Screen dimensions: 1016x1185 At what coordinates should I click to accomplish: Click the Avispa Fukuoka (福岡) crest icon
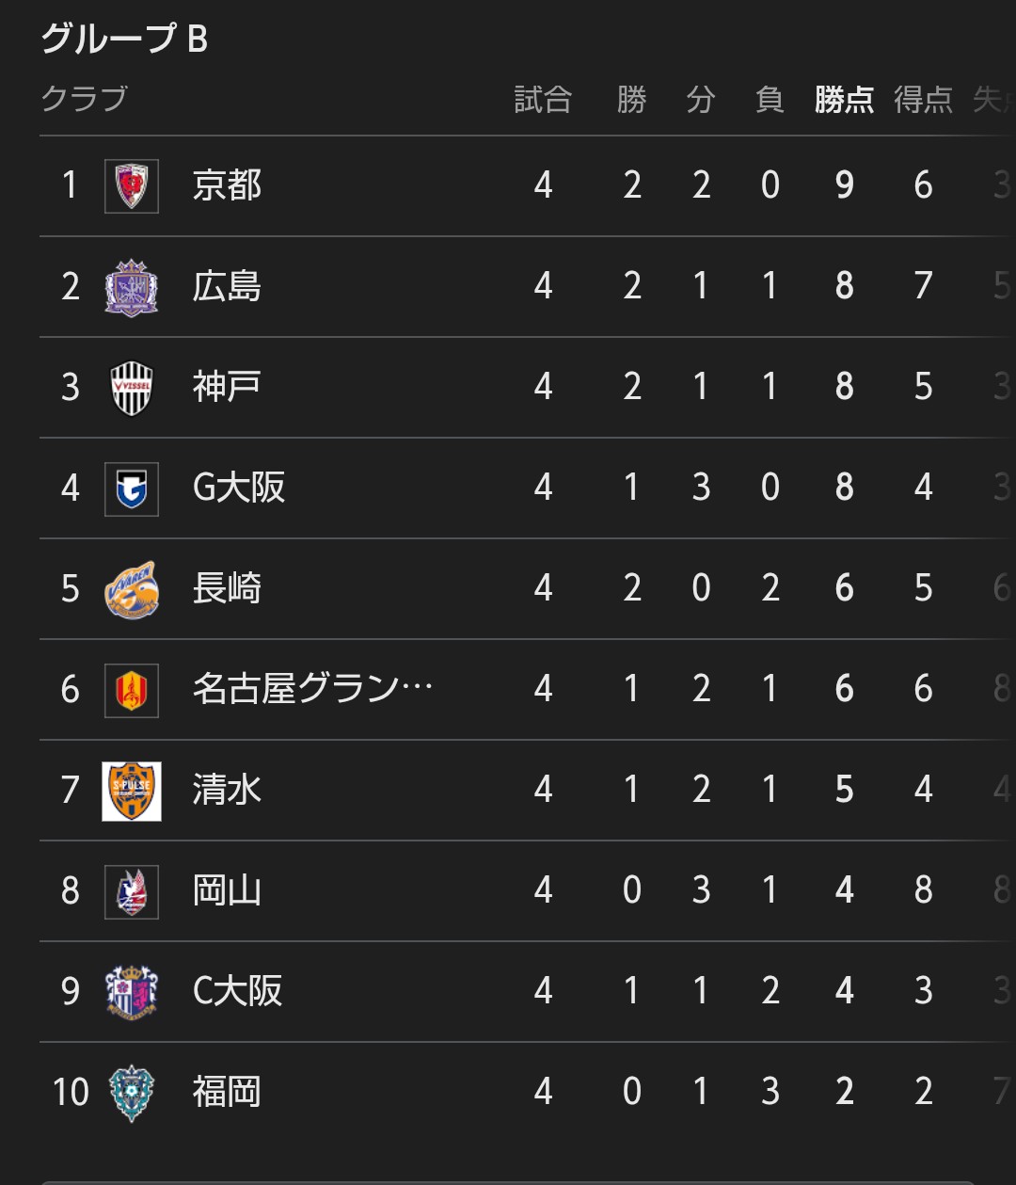(x=132, y=1092)
